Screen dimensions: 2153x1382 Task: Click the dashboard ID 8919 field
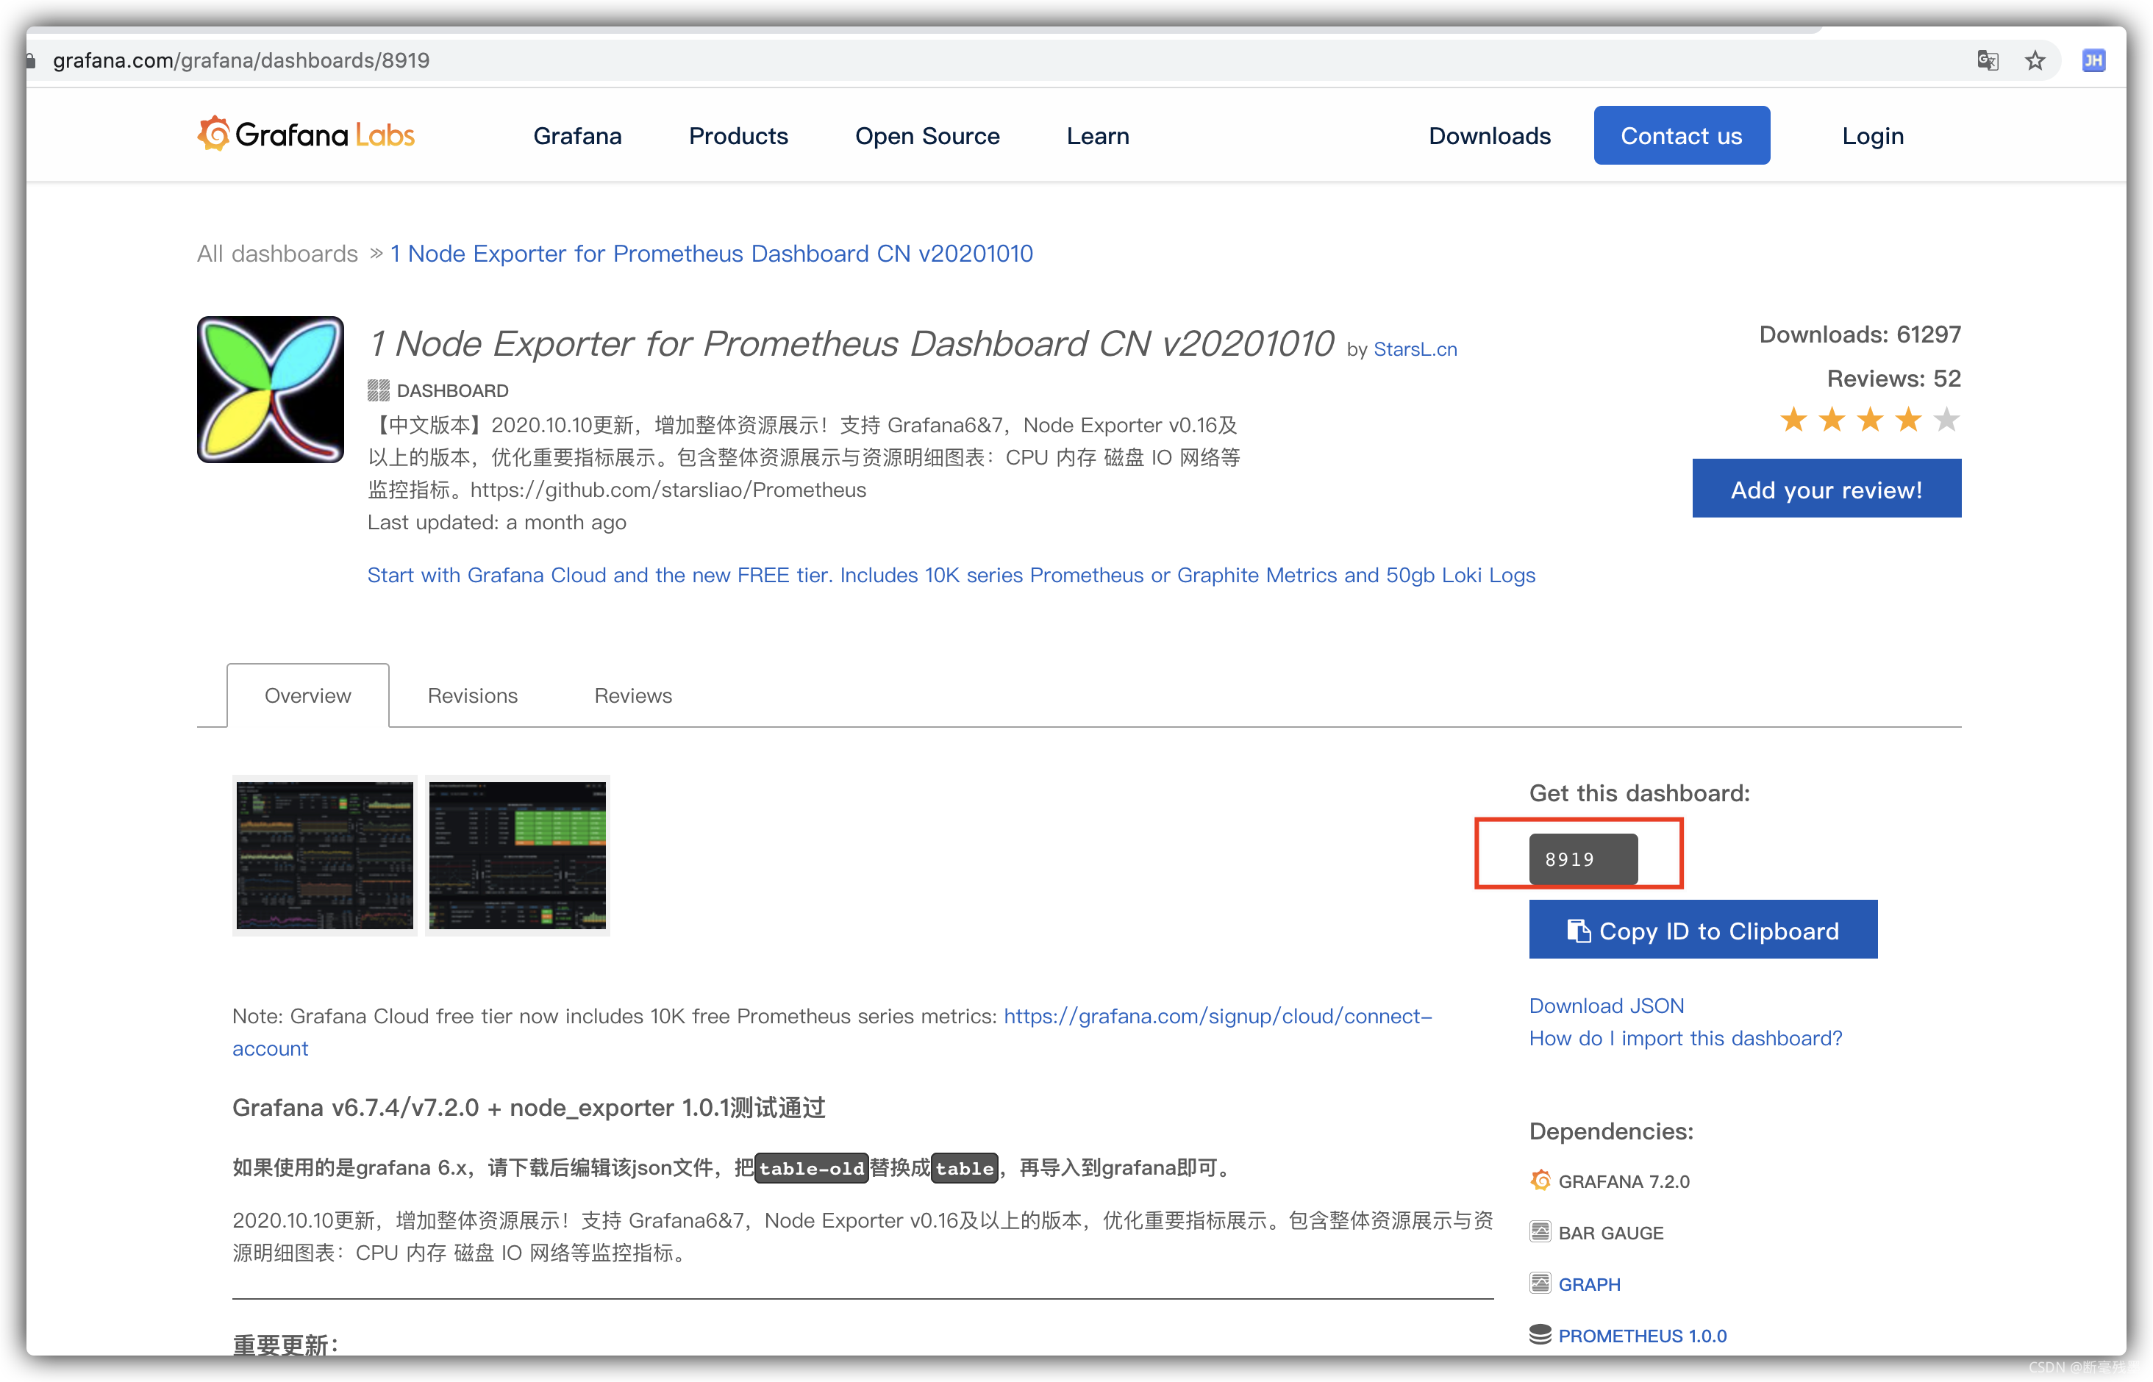[x=1582, y=859]
